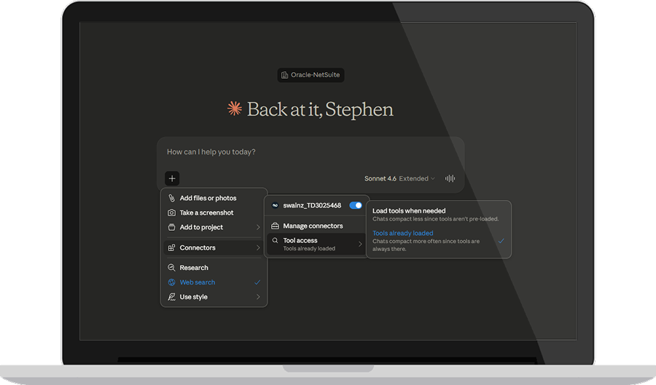Choose Take a screenshot
Screen dimensions: 656x385
(214, 213)
